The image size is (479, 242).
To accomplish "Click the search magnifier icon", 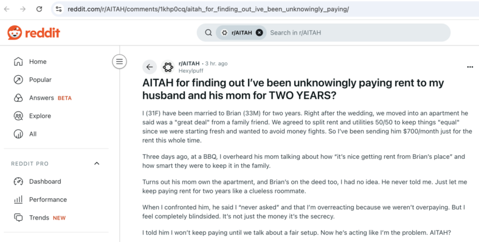I will point(208,33).
